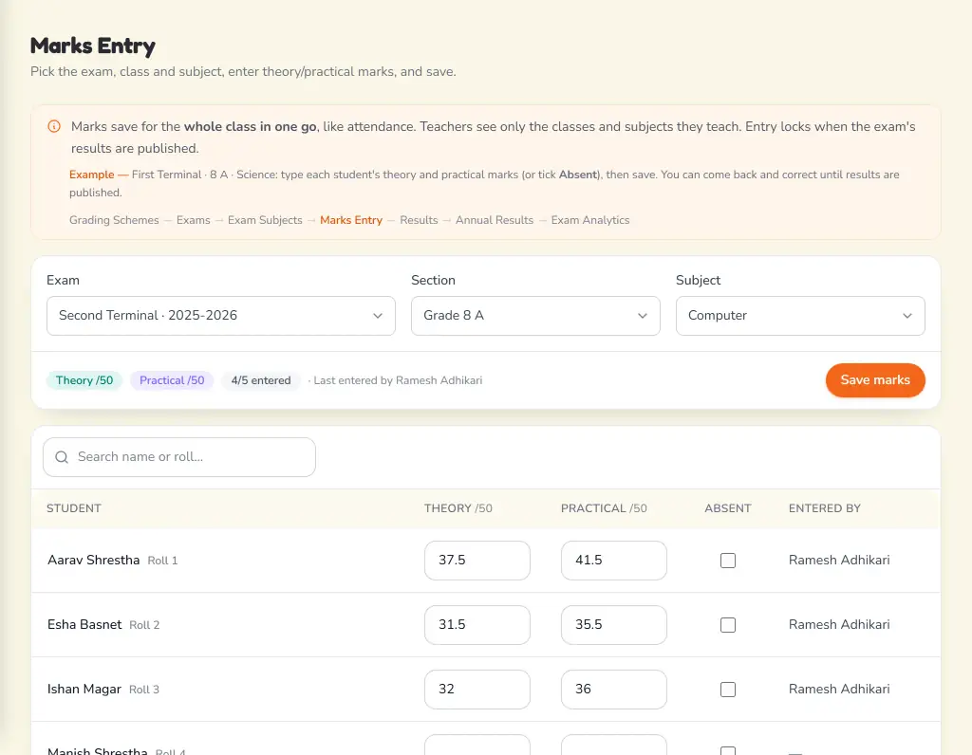The width and height of the screenshot is (972, 755).
Task: Click the THEORY /50 column header
Action: pyautogui.click(x=458, y=508)
